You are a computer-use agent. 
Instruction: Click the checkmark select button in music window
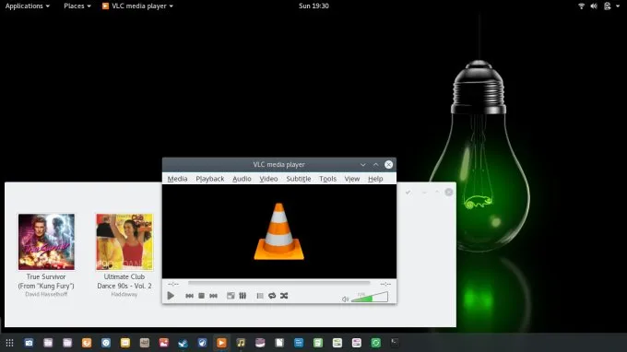[408, 193]
